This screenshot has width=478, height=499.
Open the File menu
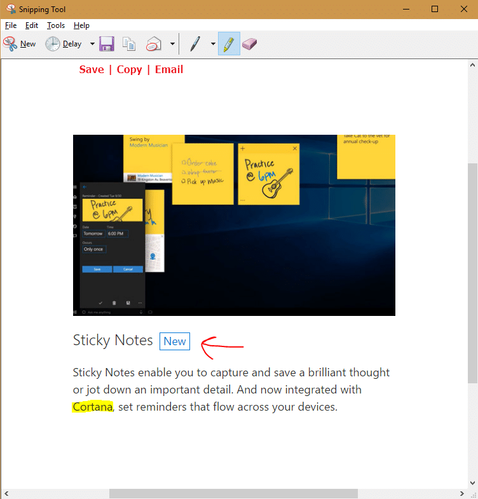(11, 25)
